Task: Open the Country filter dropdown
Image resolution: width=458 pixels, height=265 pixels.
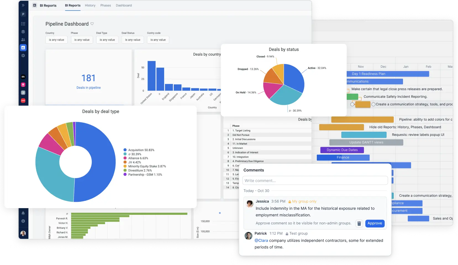Action: click(57, 40)
